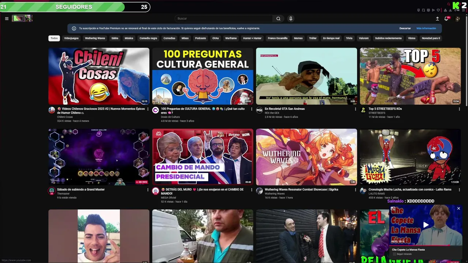468x263 pixels.
Task: Click the info icon in the Premium notice
Action: coord(74,28)
